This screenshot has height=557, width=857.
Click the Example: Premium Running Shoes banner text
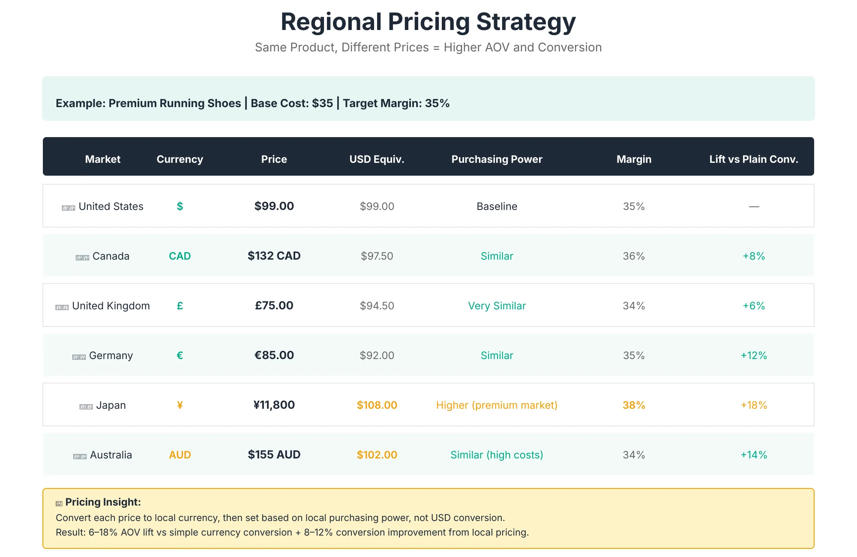[253, 103]
